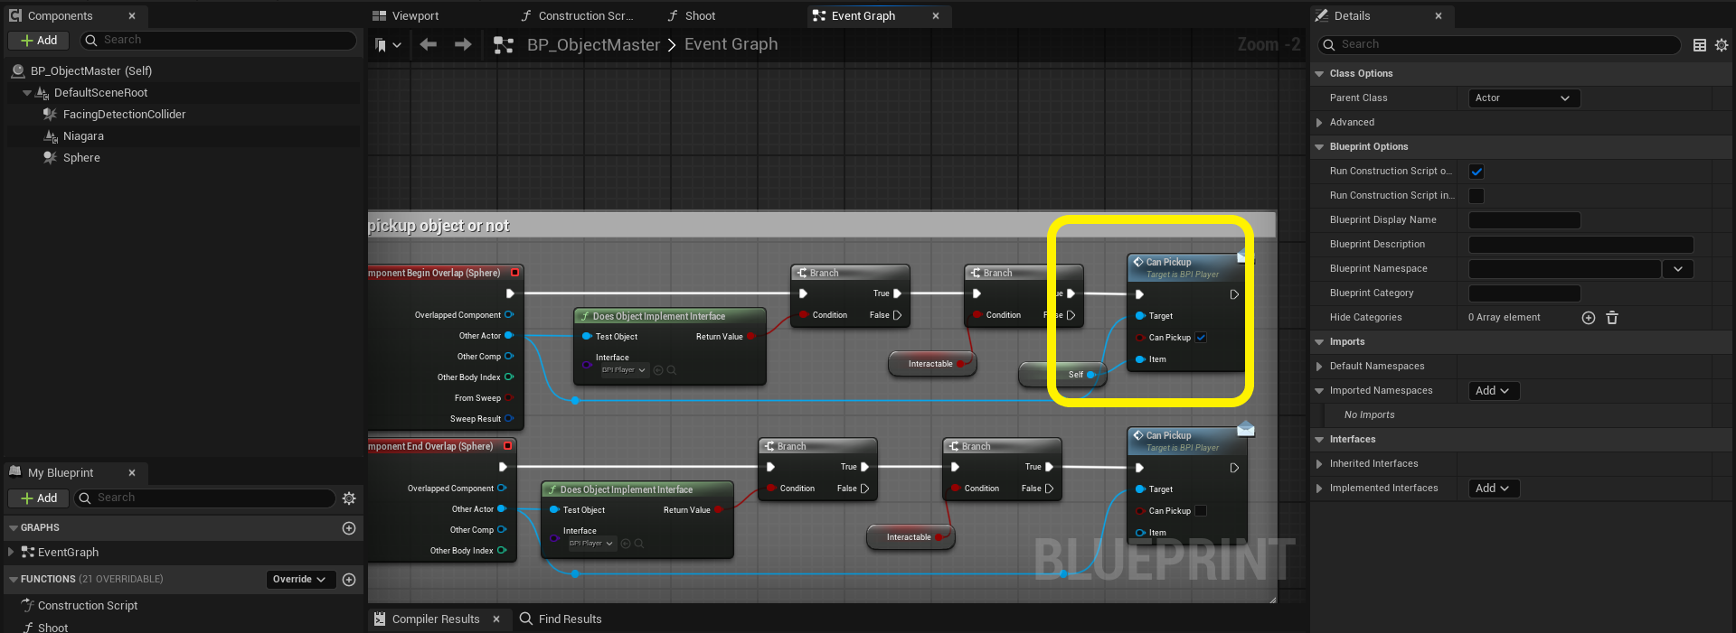The height and width of the screenshot is (633, 1736).
Task: Click the forward navigation arrow in graph toolbar
Action: tap(463, 44)
